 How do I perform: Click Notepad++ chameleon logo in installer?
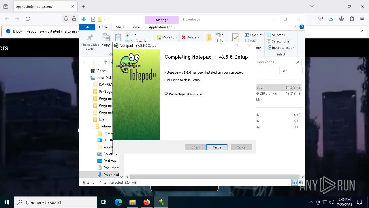point(136,68)
